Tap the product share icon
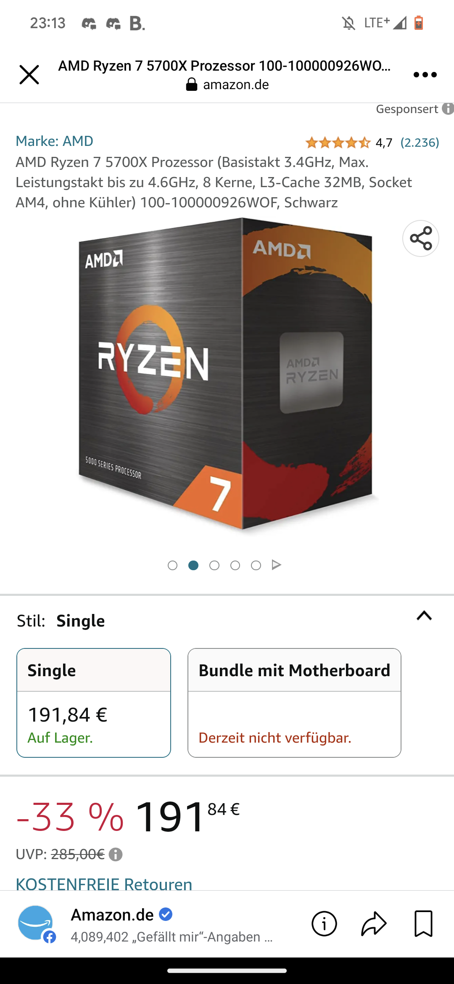Screen dimensions: 454x984 (421, 238)
